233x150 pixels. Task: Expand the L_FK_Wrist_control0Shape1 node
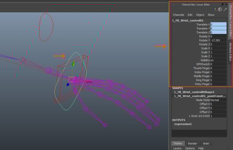point(195,92)
